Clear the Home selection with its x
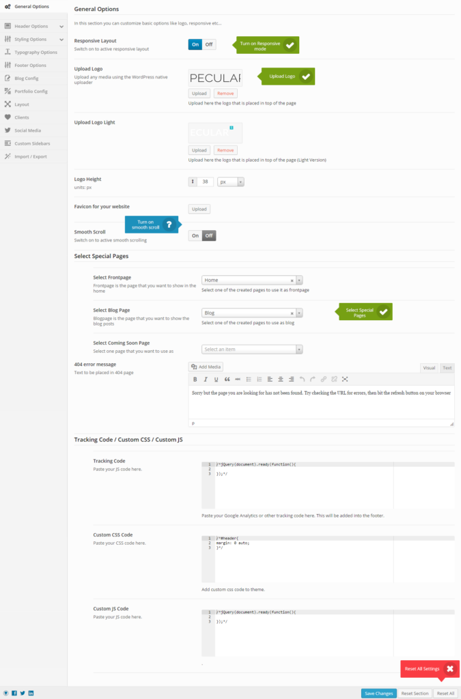 coord(292,281)
